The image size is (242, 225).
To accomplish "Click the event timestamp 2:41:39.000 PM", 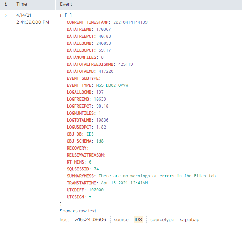I will [x=32, y=22].
